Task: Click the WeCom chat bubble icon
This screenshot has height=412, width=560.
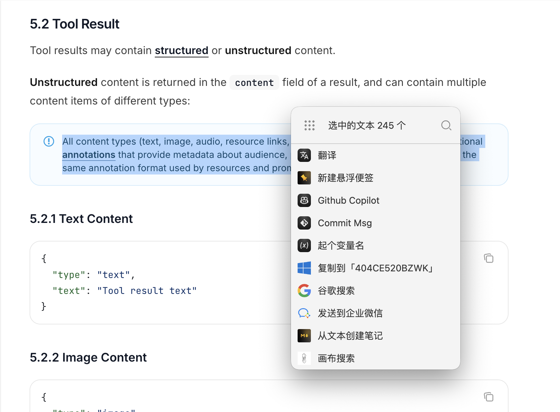Action: point(304,313)
